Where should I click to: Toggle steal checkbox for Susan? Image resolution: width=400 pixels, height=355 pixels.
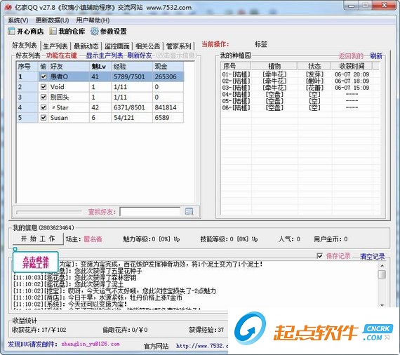pyautogui.click(x=44, y=118)
